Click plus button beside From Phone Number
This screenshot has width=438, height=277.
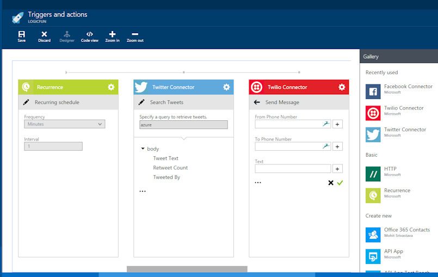point(337,124)
